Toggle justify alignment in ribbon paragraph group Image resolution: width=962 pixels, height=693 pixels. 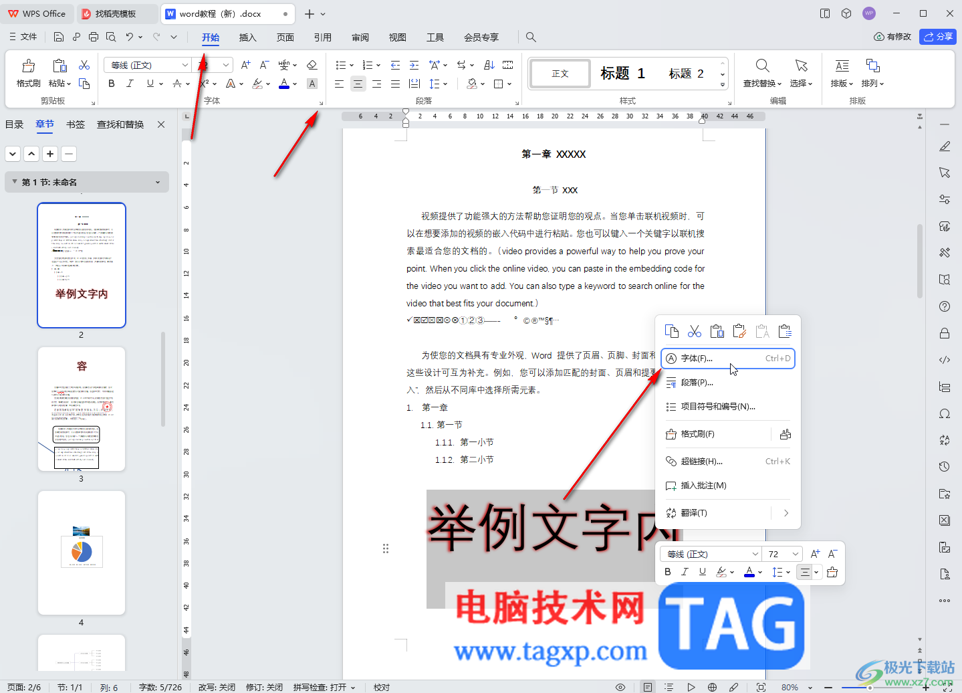pyautogui.click(x=396, y=84)
